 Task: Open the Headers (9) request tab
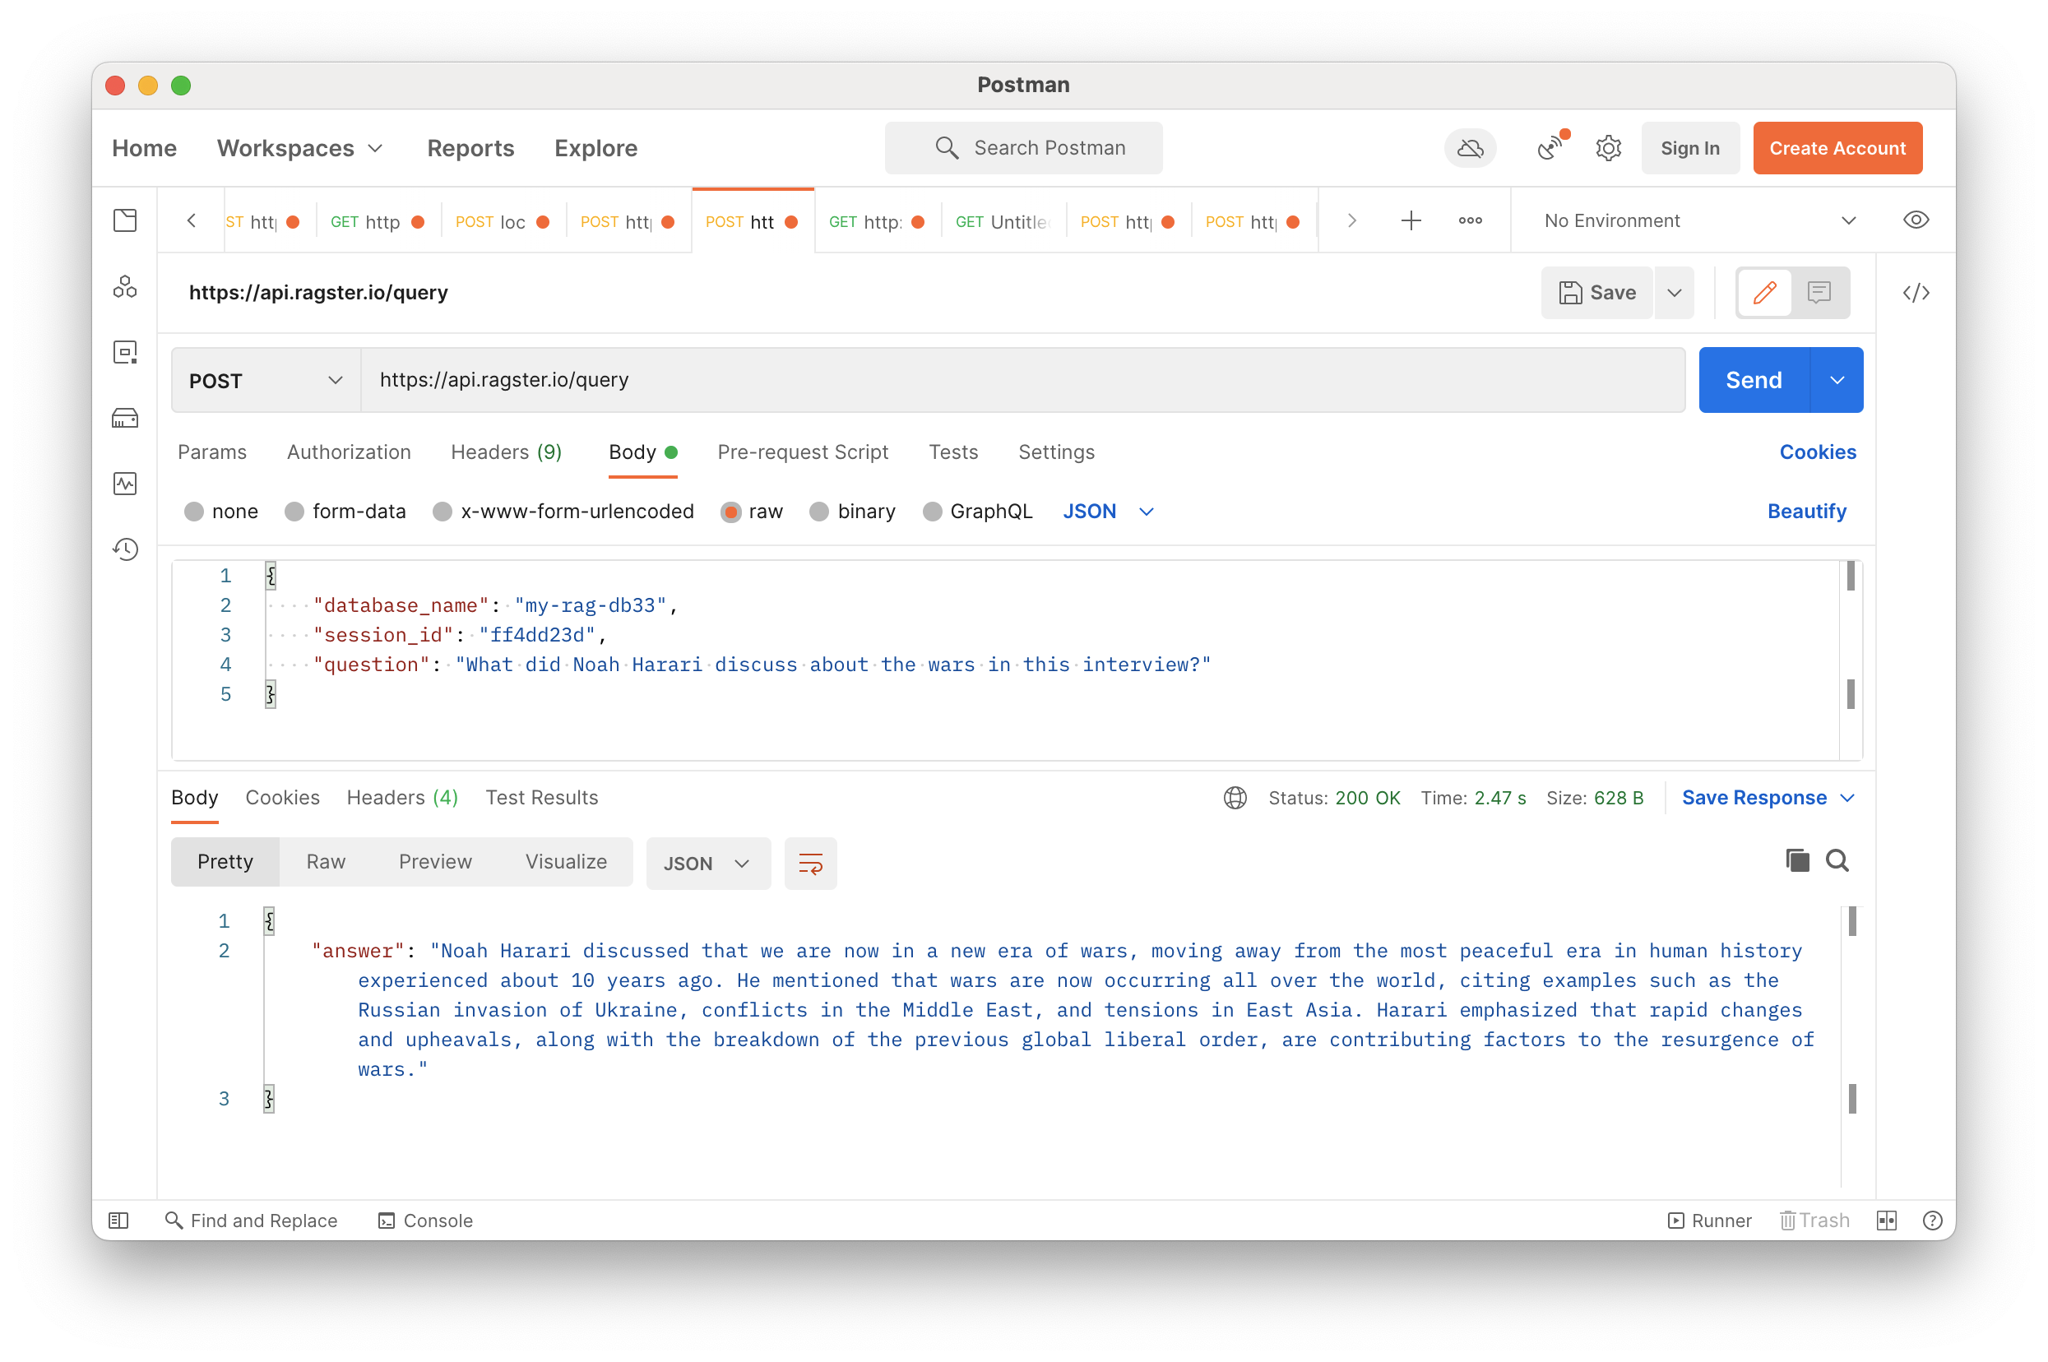coord(507,452)
